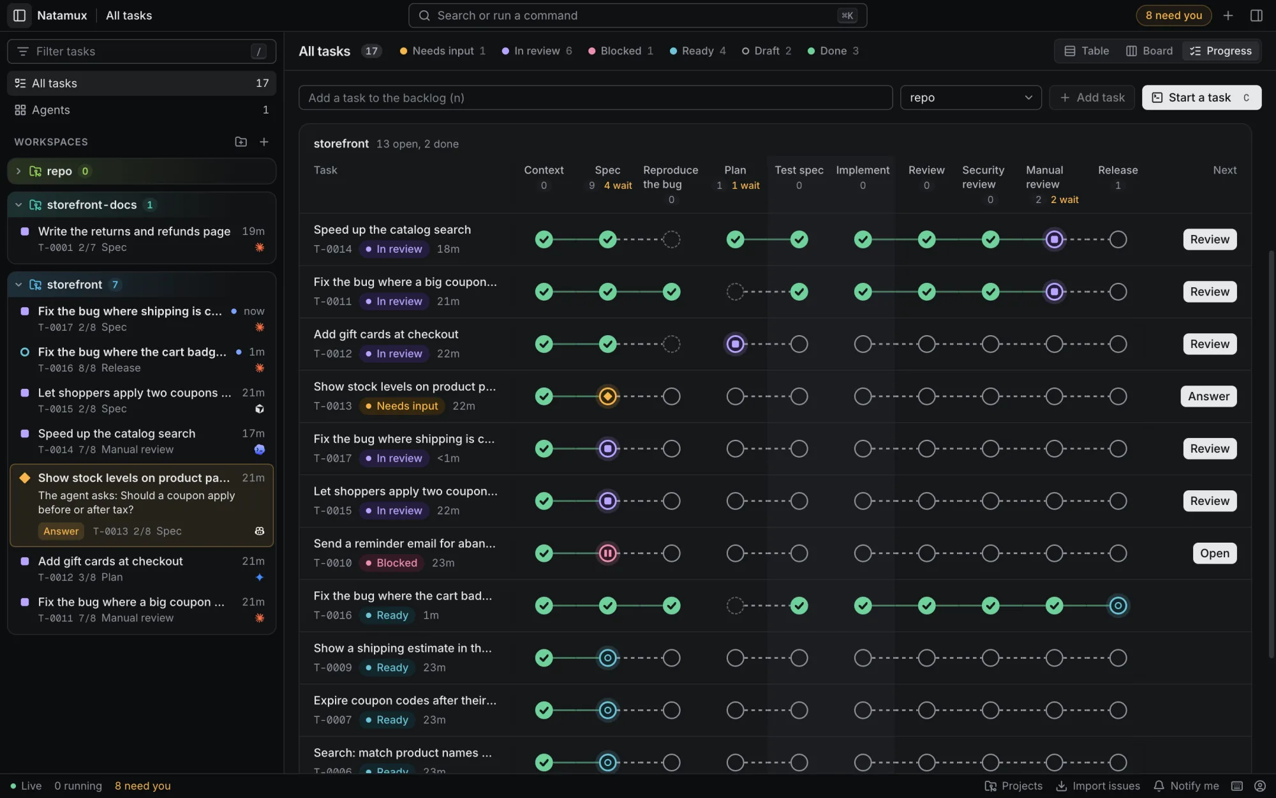
Task: Filter by In review status
Action: (x=537, y=51)
